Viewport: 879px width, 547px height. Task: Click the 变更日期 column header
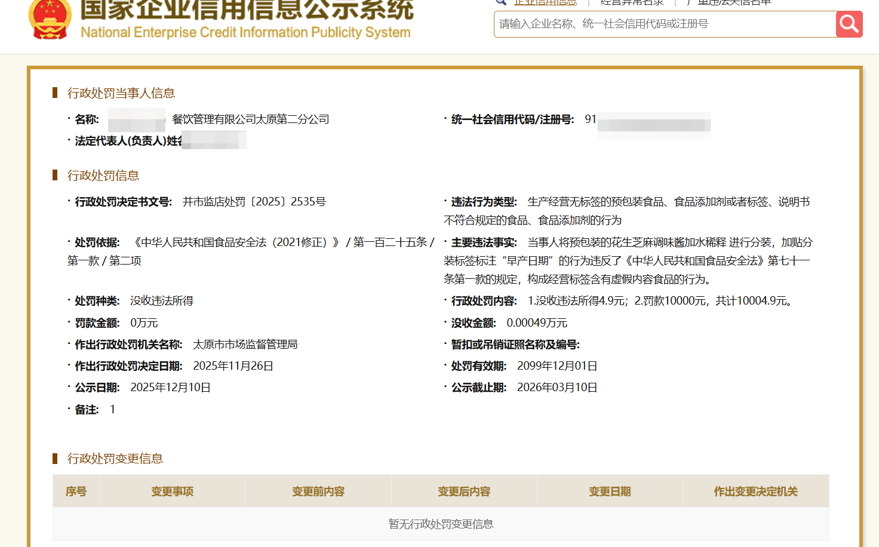pos(609,491)
